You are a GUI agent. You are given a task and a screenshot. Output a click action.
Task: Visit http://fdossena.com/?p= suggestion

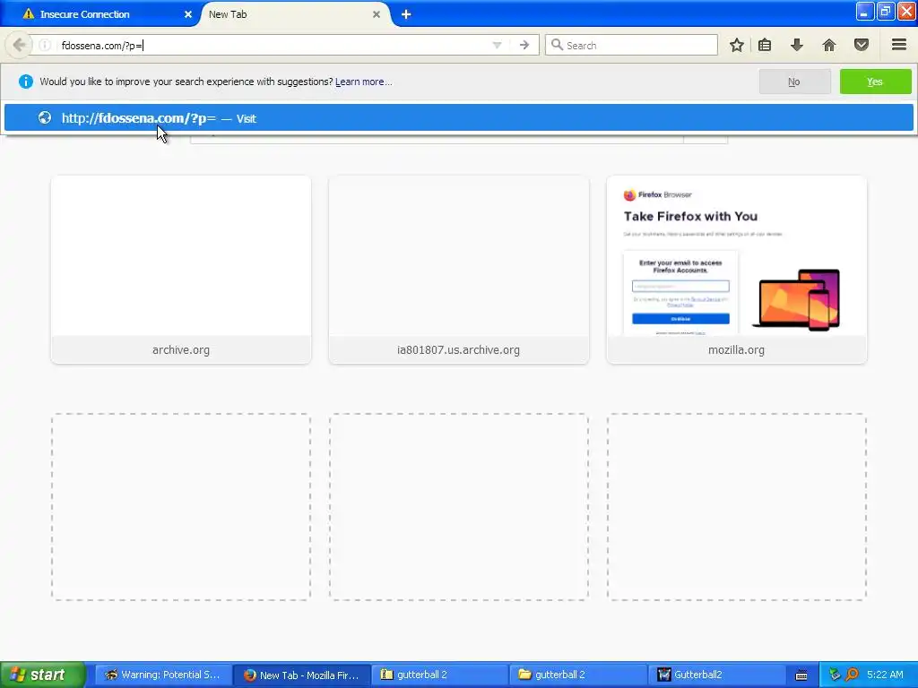tap(458, 118)
